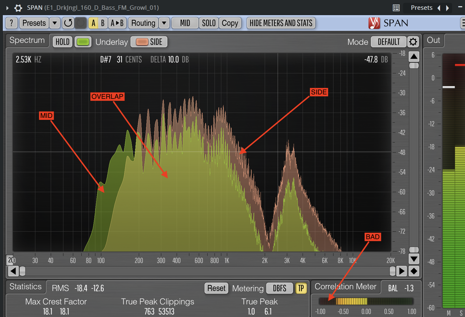Open the MID channel group selector
The image size is (465, 317).
[185, 23]
